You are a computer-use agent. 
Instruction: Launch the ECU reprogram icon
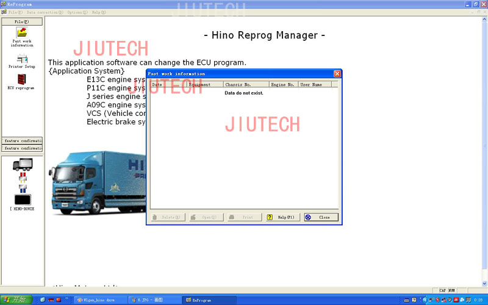click(x=22, y=80)
